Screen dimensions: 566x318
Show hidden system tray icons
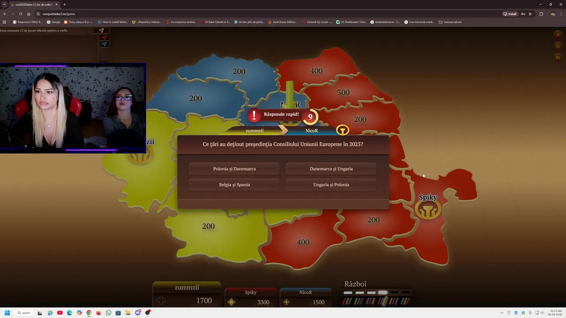[501, 313]
